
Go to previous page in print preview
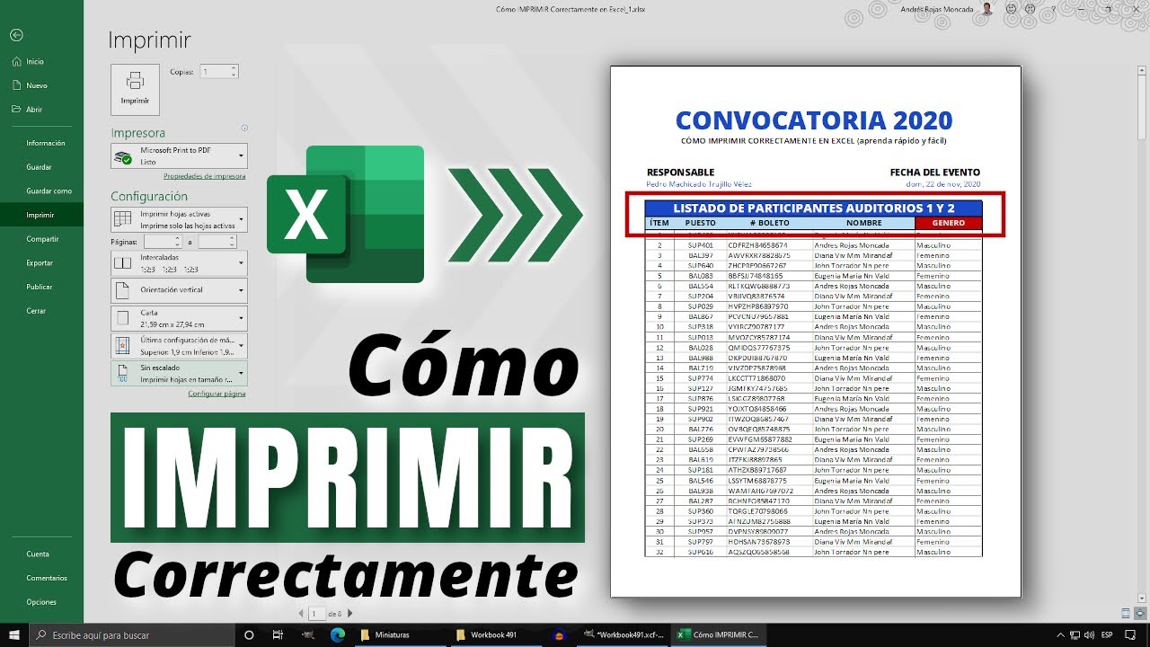(301, 613)
